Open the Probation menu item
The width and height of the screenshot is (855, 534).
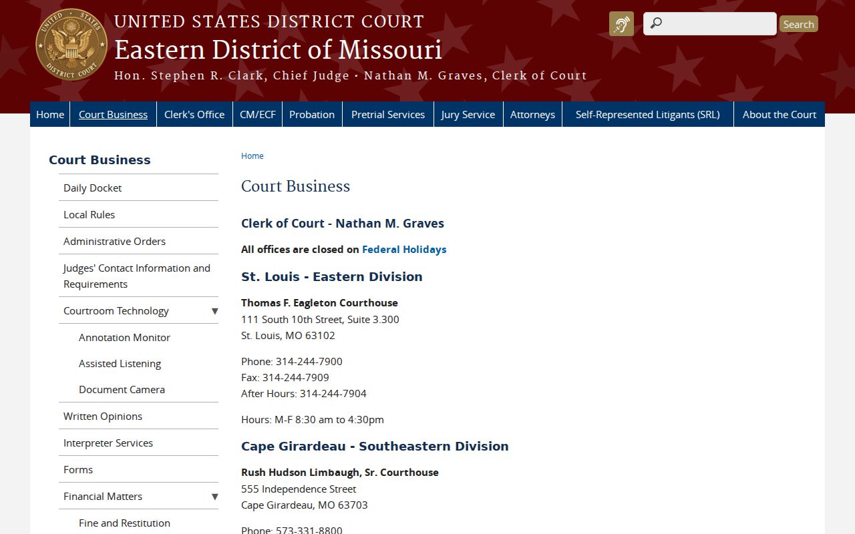pyautogui.click(x=312, y=114)
